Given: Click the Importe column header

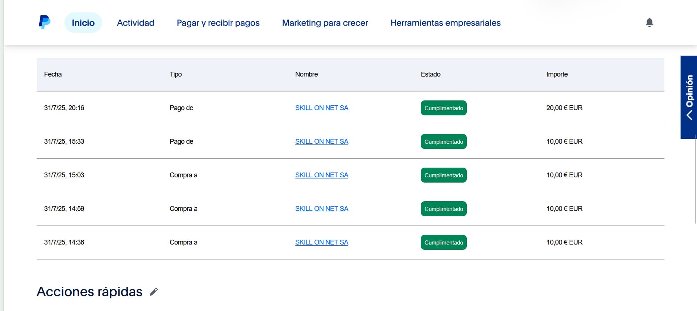Looking at the screenshot, I should coord(556,74).
